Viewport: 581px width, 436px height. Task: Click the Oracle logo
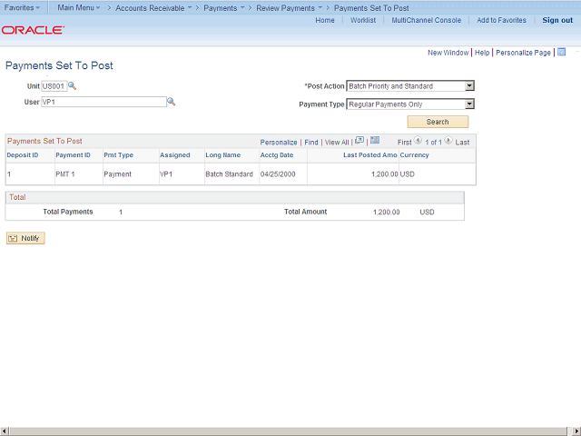click(33, 30)
